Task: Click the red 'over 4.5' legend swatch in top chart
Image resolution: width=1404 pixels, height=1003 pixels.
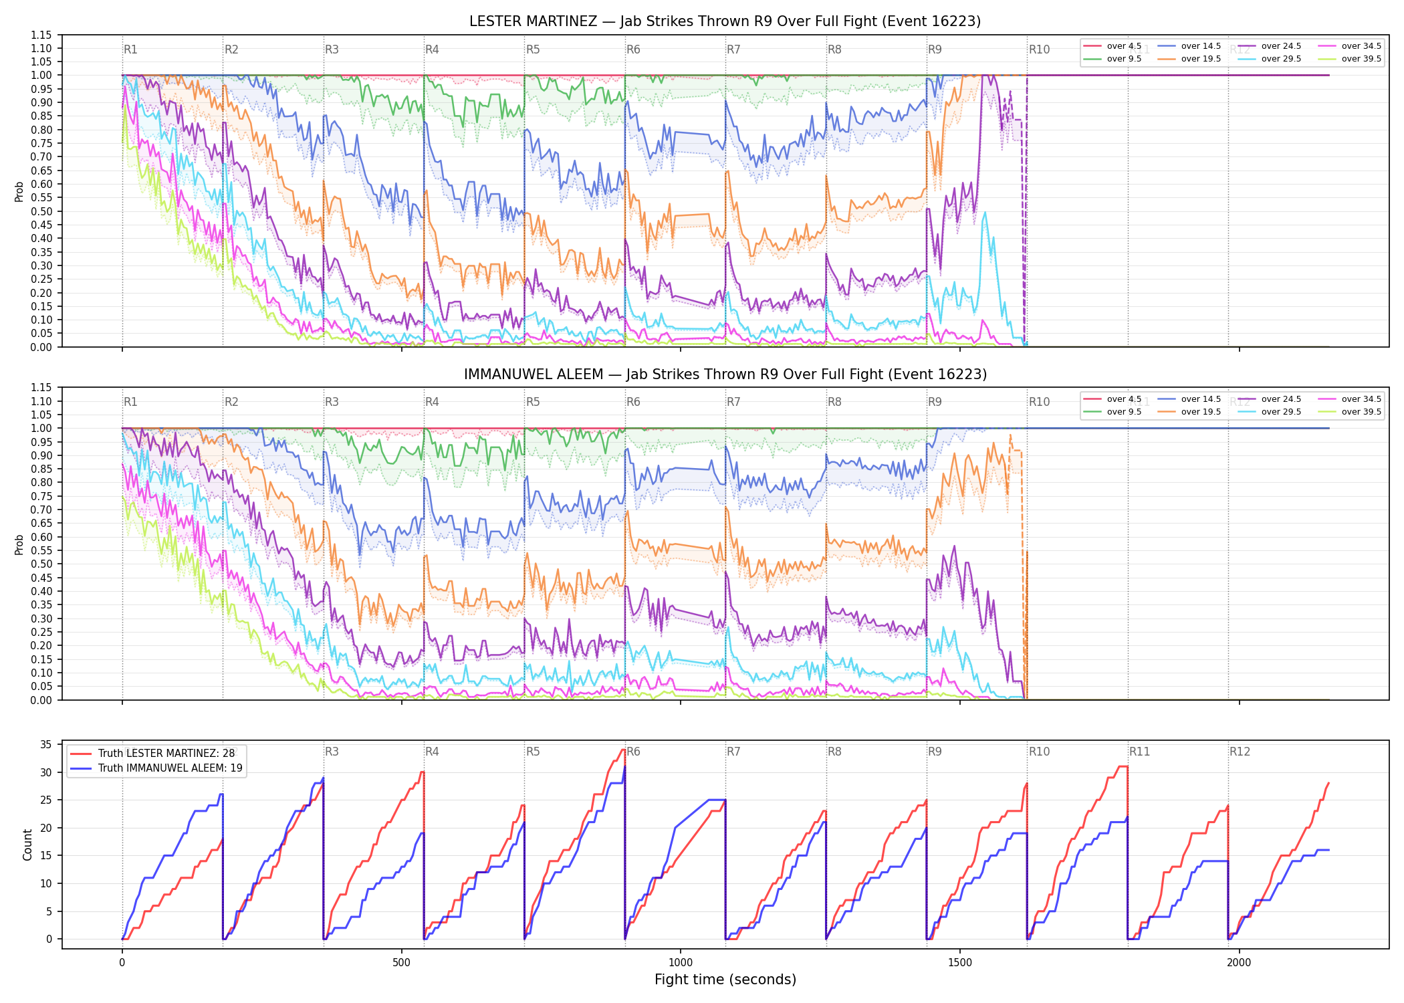Action: (x=1092, y=46)
